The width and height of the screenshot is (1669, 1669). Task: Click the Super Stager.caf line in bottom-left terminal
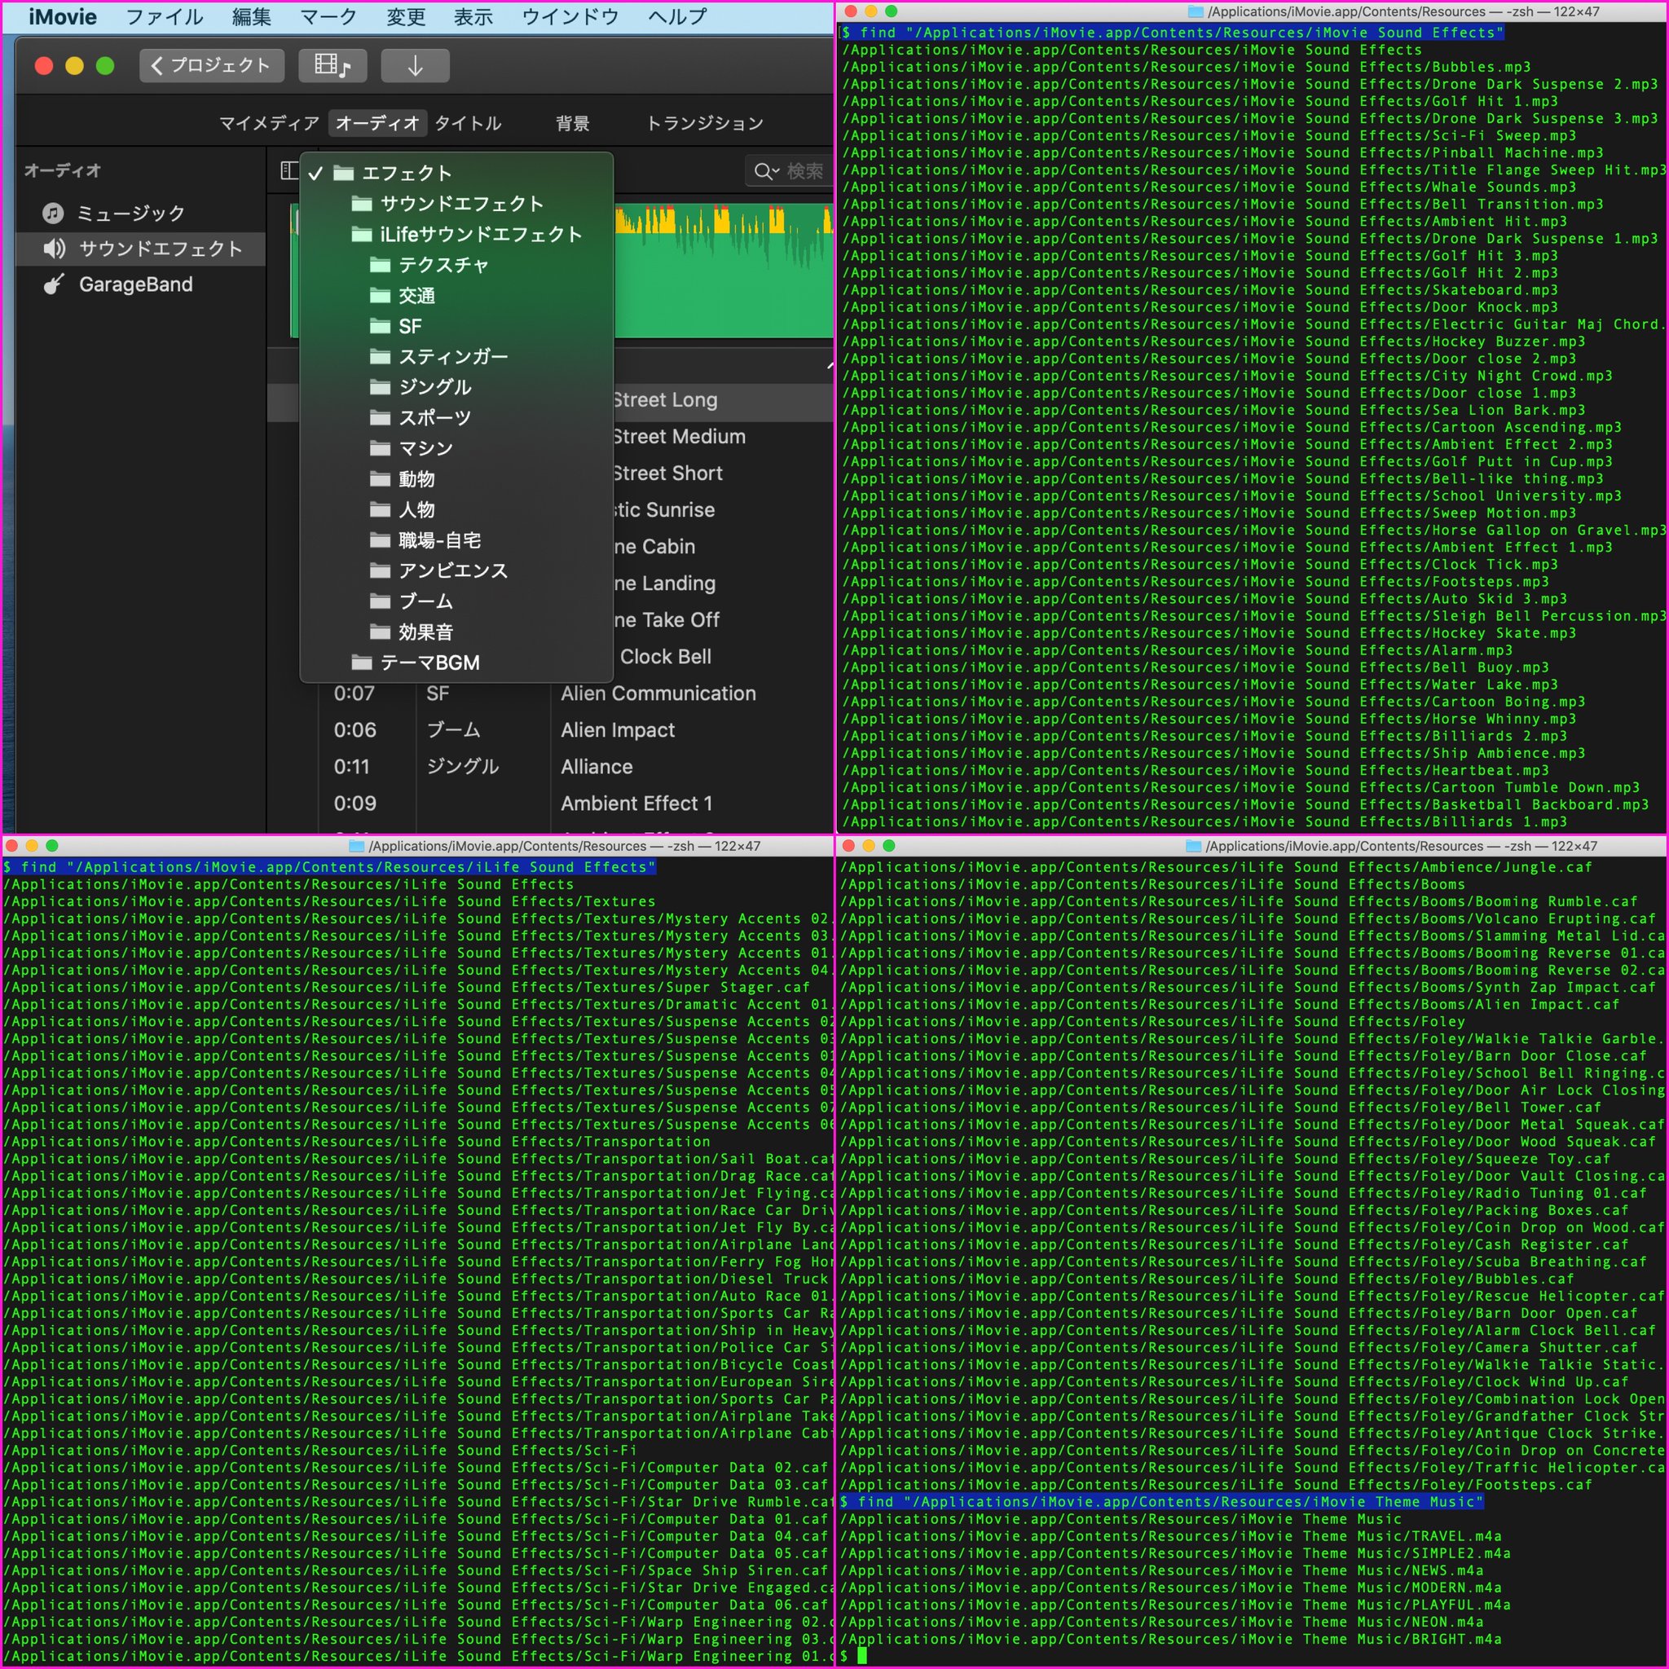point(407,988)
